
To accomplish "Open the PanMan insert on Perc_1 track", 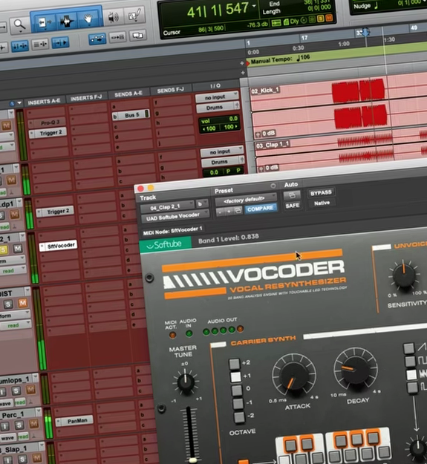I will [x=74, y=421].
